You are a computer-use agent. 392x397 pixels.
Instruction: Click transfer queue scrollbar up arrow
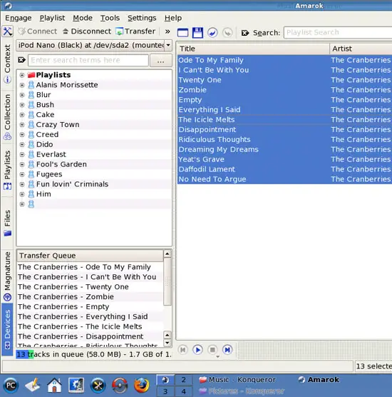coord(167,253)
